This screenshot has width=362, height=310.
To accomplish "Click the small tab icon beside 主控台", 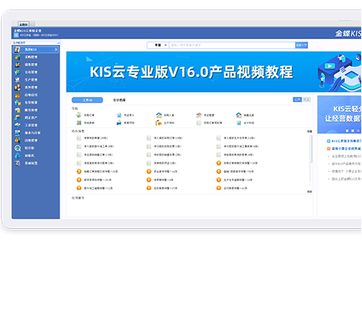I will point(33,24).
